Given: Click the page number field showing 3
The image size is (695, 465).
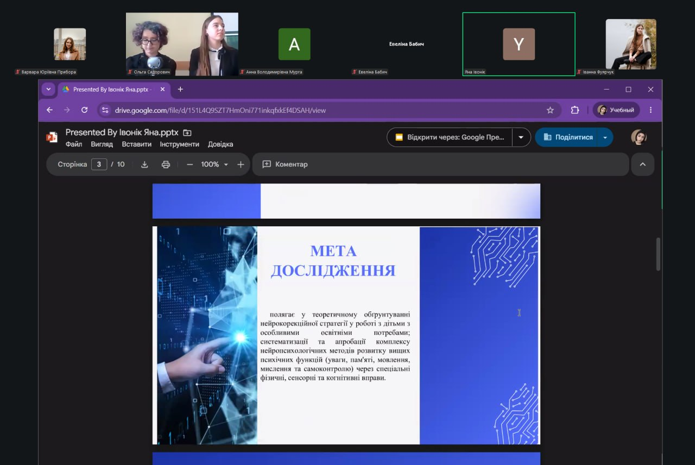Looking at the screenshot, I should 99,164.
